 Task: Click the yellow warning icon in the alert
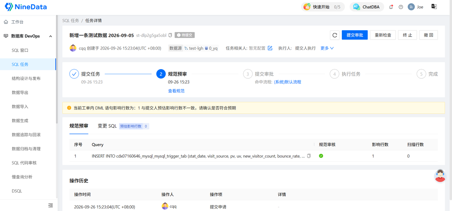[69, 108]
